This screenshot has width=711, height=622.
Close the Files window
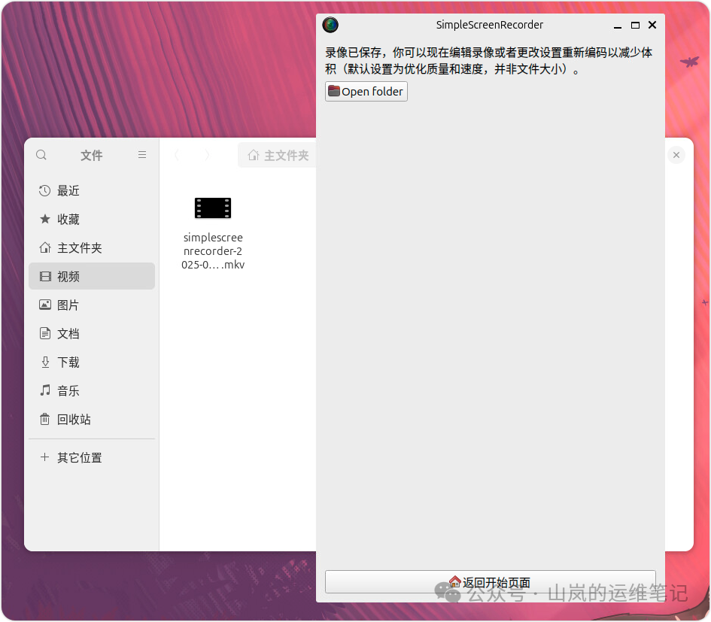[x=676, y=155]
